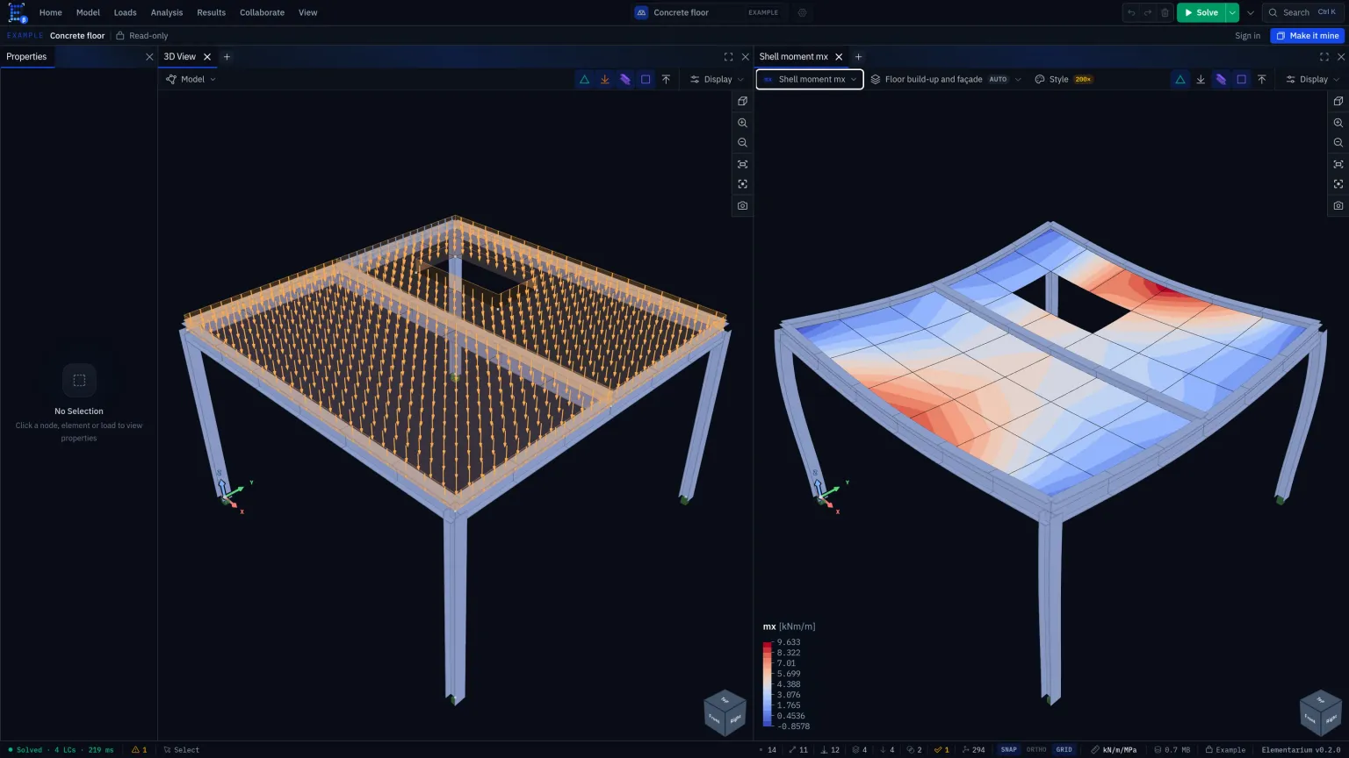
Task: Zoom out on the Shell moment view
Action: point(1338,143)
